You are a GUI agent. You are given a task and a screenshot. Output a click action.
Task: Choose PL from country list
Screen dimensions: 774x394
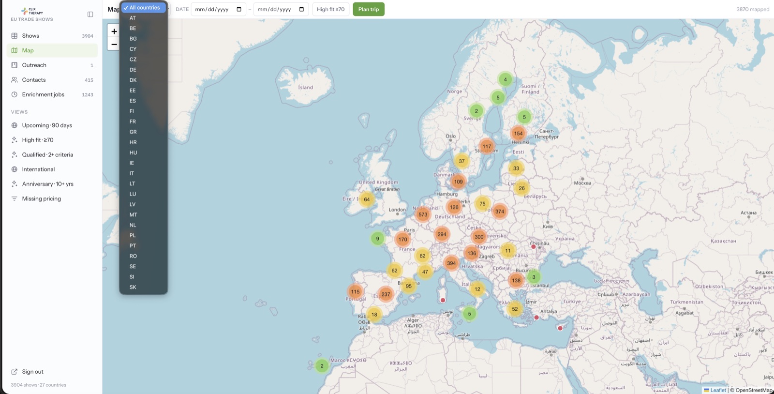[144, 235]
